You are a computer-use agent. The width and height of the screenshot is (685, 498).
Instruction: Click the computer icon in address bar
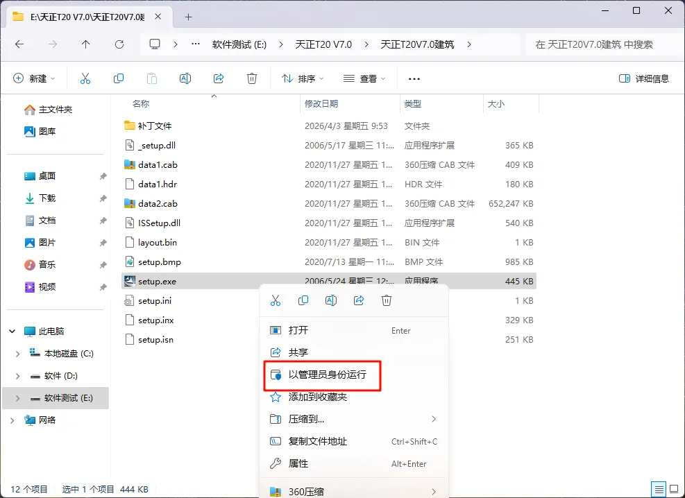coord(155,44)
